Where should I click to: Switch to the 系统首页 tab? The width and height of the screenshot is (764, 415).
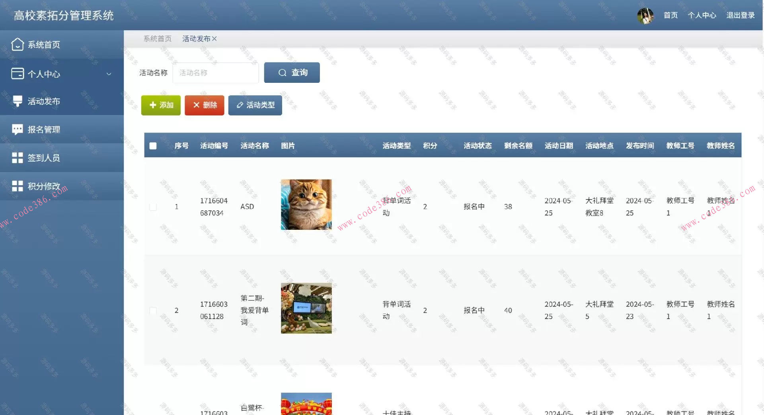click(x=157, y=39)
